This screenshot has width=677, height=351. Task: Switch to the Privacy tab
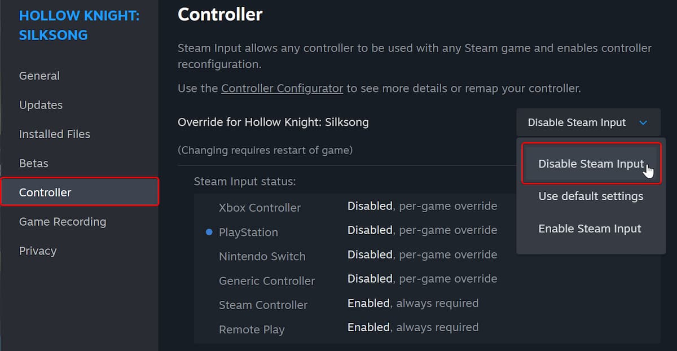pos(38,251)
